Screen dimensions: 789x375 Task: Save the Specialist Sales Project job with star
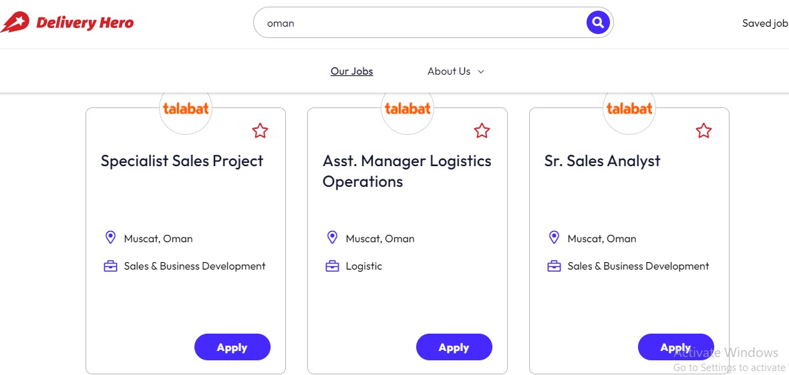(x=260, y=131)
